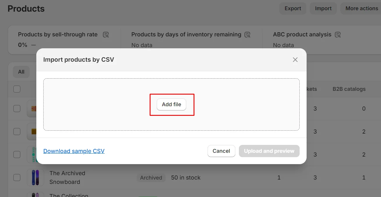
Task: Click The Archived Snowboard thumbnail
Action: click(35, 178)
